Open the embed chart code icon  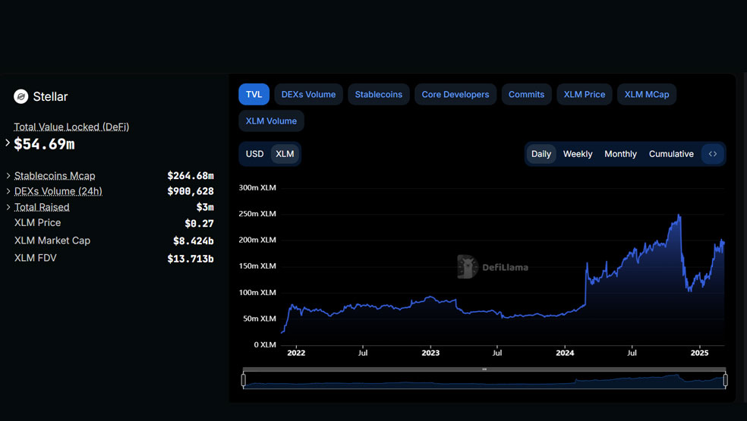(713, 154)
